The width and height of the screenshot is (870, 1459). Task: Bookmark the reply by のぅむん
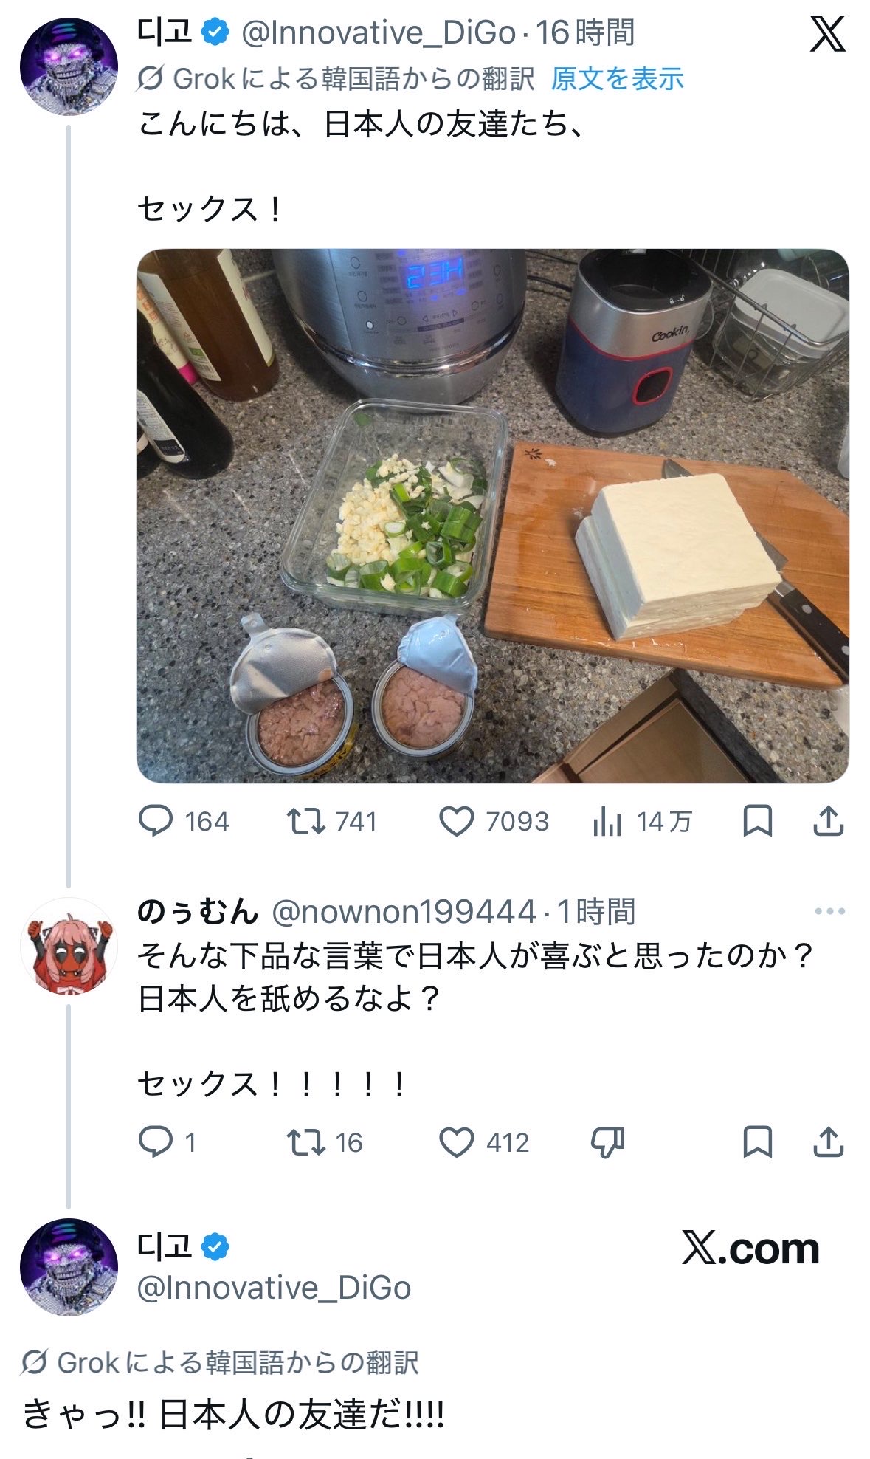(x=757, y=1142)
